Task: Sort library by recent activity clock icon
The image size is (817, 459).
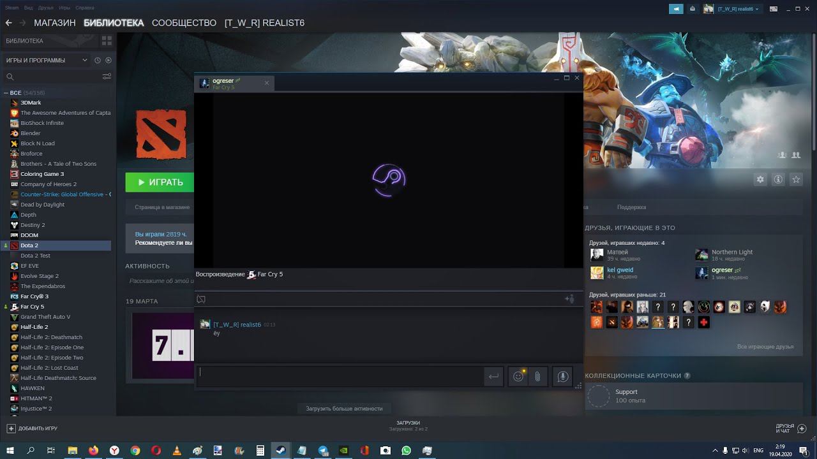Action: coord(98,61)
